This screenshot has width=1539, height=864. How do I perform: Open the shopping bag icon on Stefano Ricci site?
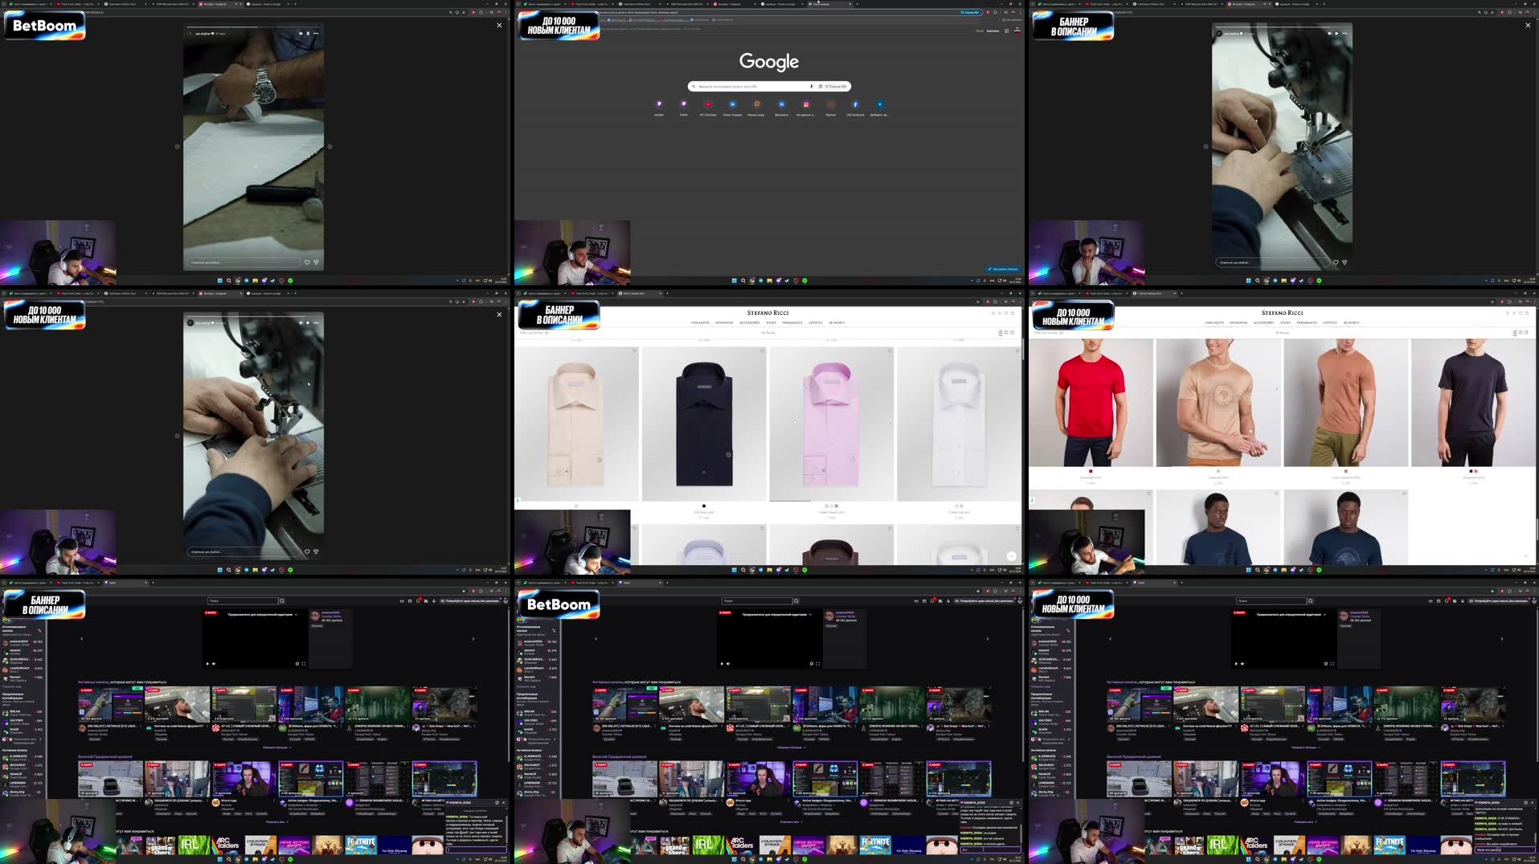(1013, 313)
